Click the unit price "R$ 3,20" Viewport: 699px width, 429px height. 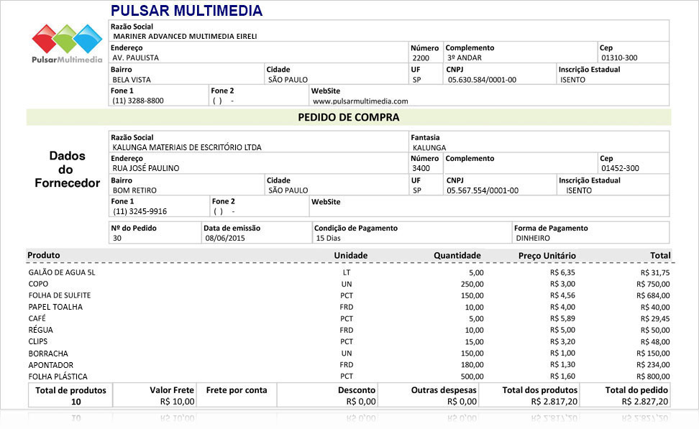click(x=562, y=342)
